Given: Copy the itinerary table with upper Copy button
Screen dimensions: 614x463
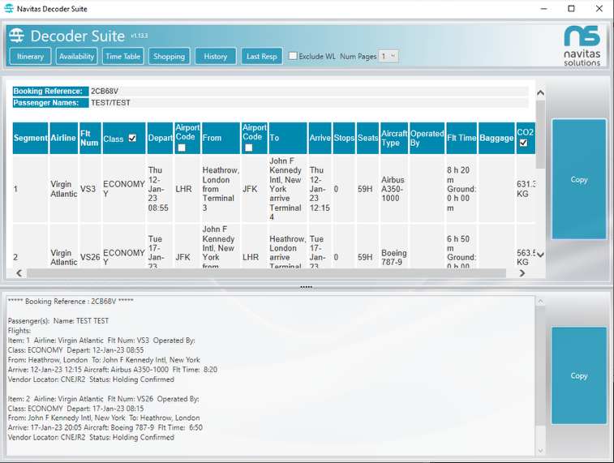Looking at the screenshot, I should click(579, 180).
